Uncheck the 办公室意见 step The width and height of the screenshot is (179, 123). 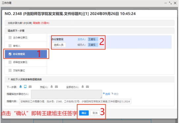pyautogui.click(x=10, y=54)
